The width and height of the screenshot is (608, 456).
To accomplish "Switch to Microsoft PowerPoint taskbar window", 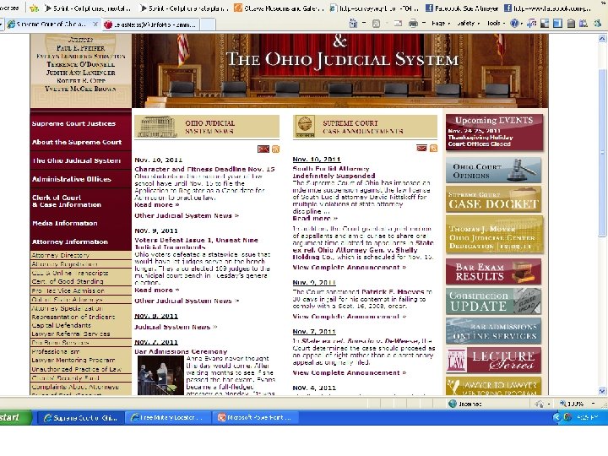I will coord(255,418).
